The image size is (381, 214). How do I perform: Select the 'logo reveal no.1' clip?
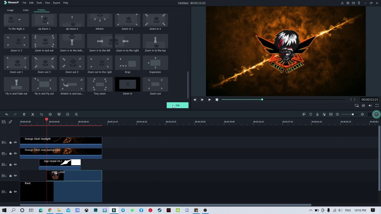60,164
